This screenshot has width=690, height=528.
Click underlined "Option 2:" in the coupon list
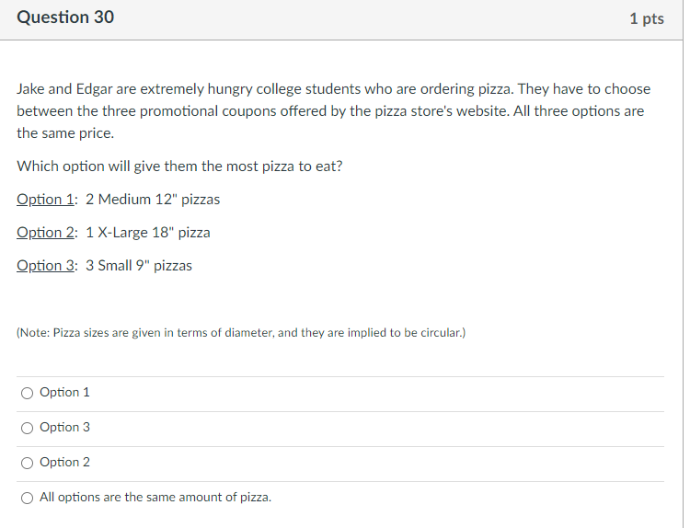click(x=46, y=233)
